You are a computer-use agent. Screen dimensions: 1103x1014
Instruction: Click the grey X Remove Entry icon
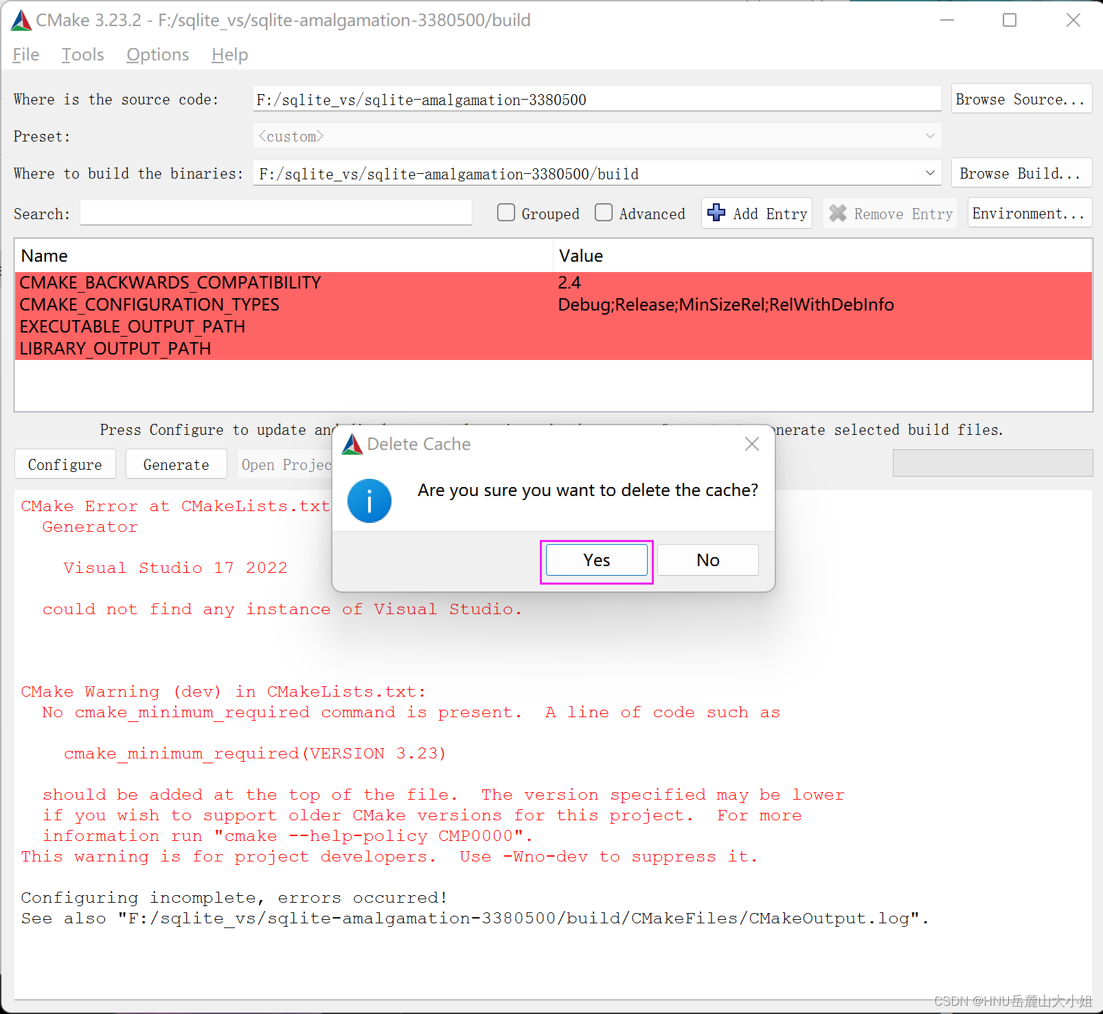pos(838,213)
